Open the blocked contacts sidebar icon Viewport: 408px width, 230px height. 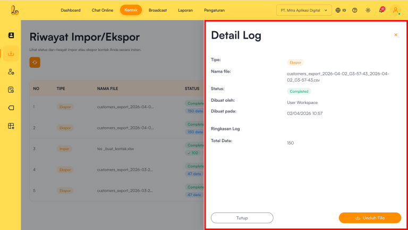coord(11,72)
